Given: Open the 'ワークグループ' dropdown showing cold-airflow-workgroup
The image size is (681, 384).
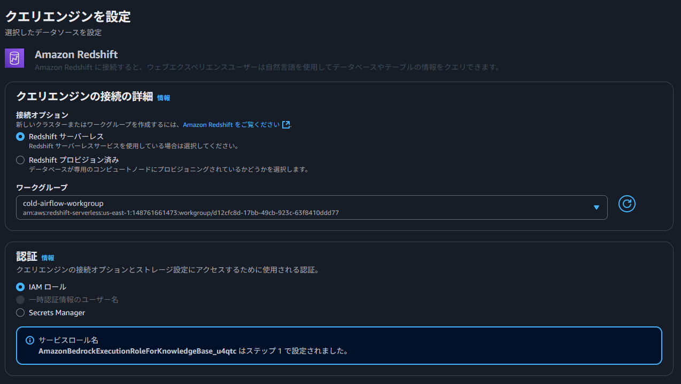Looking at the screenshot, I should [x=312, y=207].
